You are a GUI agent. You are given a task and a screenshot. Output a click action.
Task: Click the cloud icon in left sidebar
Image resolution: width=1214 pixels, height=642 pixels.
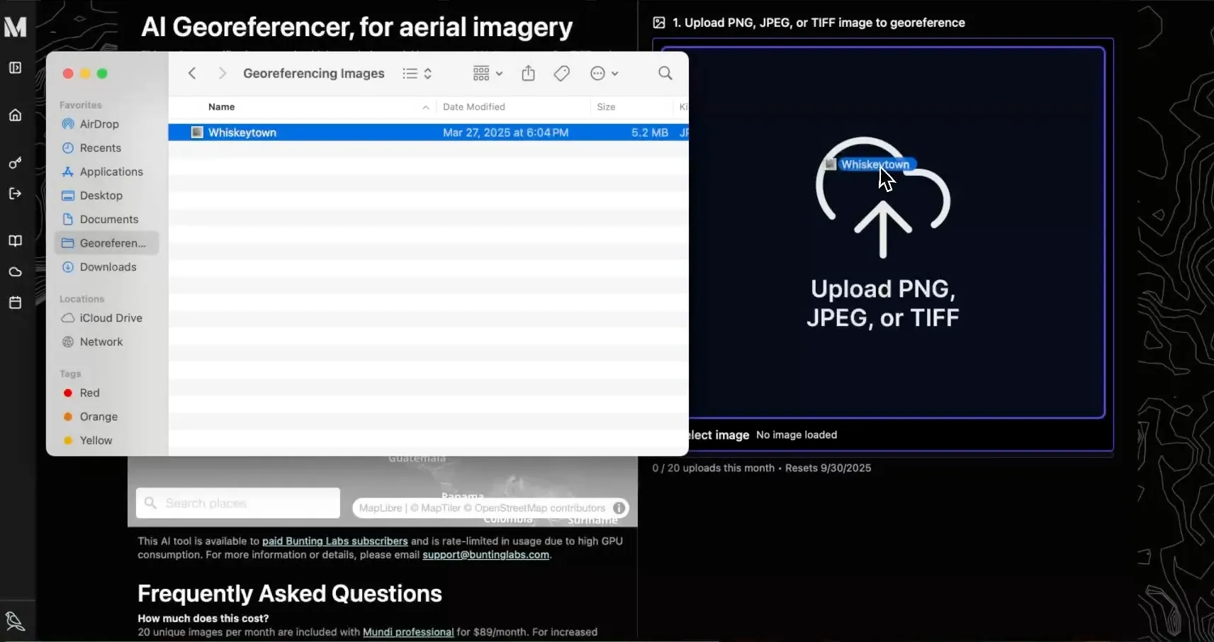(15, 272)
